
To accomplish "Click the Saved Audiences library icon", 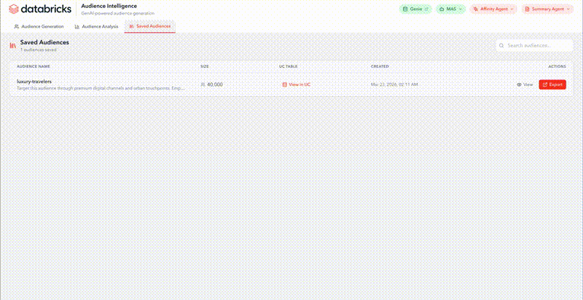I will pos(12,46).
